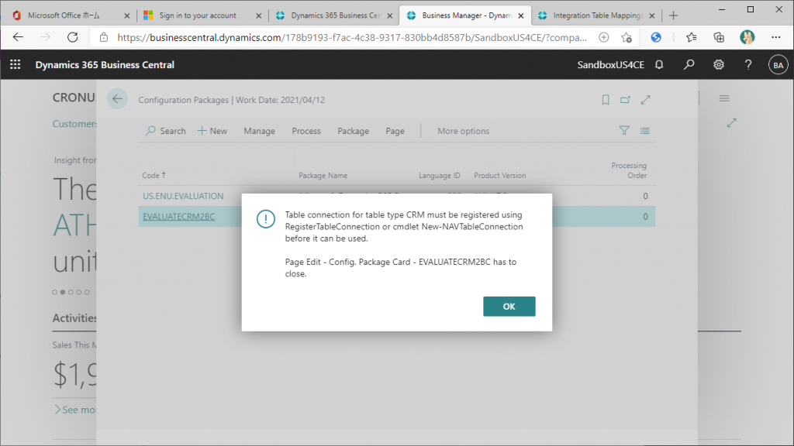
Task: Sort by the Product Version column
Action: pyautogui.click(x=500, y=176)
